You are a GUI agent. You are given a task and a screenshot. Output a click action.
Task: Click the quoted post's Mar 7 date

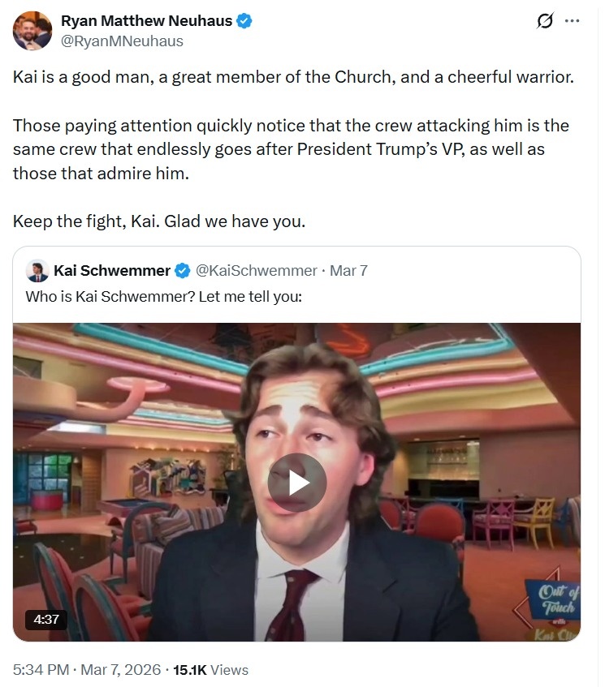click(348, 270)
